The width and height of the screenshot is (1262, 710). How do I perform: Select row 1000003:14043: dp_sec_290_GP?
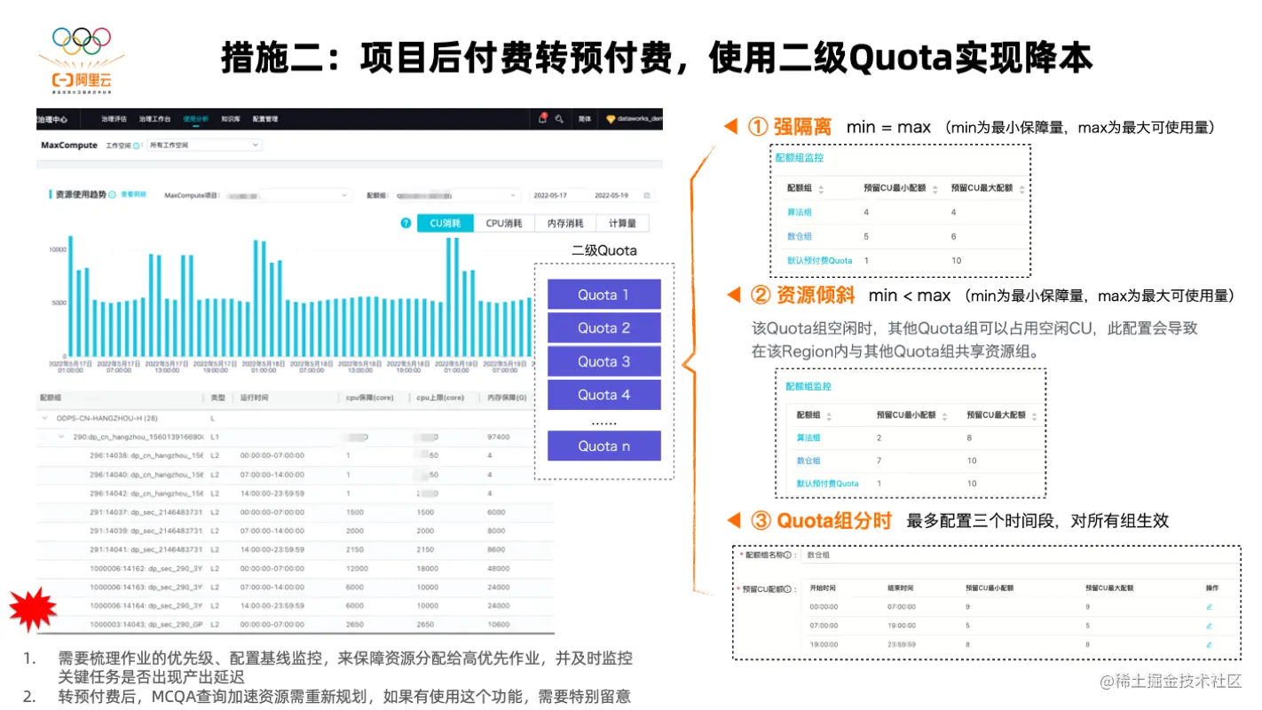tap(295, 624)
